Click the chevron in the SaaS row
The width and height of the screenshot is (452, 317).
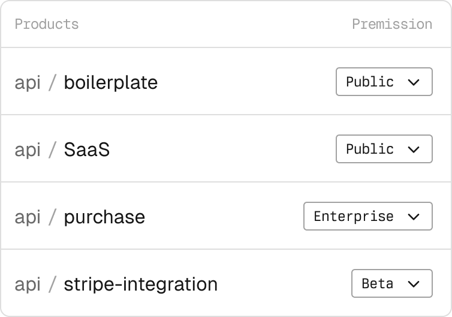click(413, 149)
